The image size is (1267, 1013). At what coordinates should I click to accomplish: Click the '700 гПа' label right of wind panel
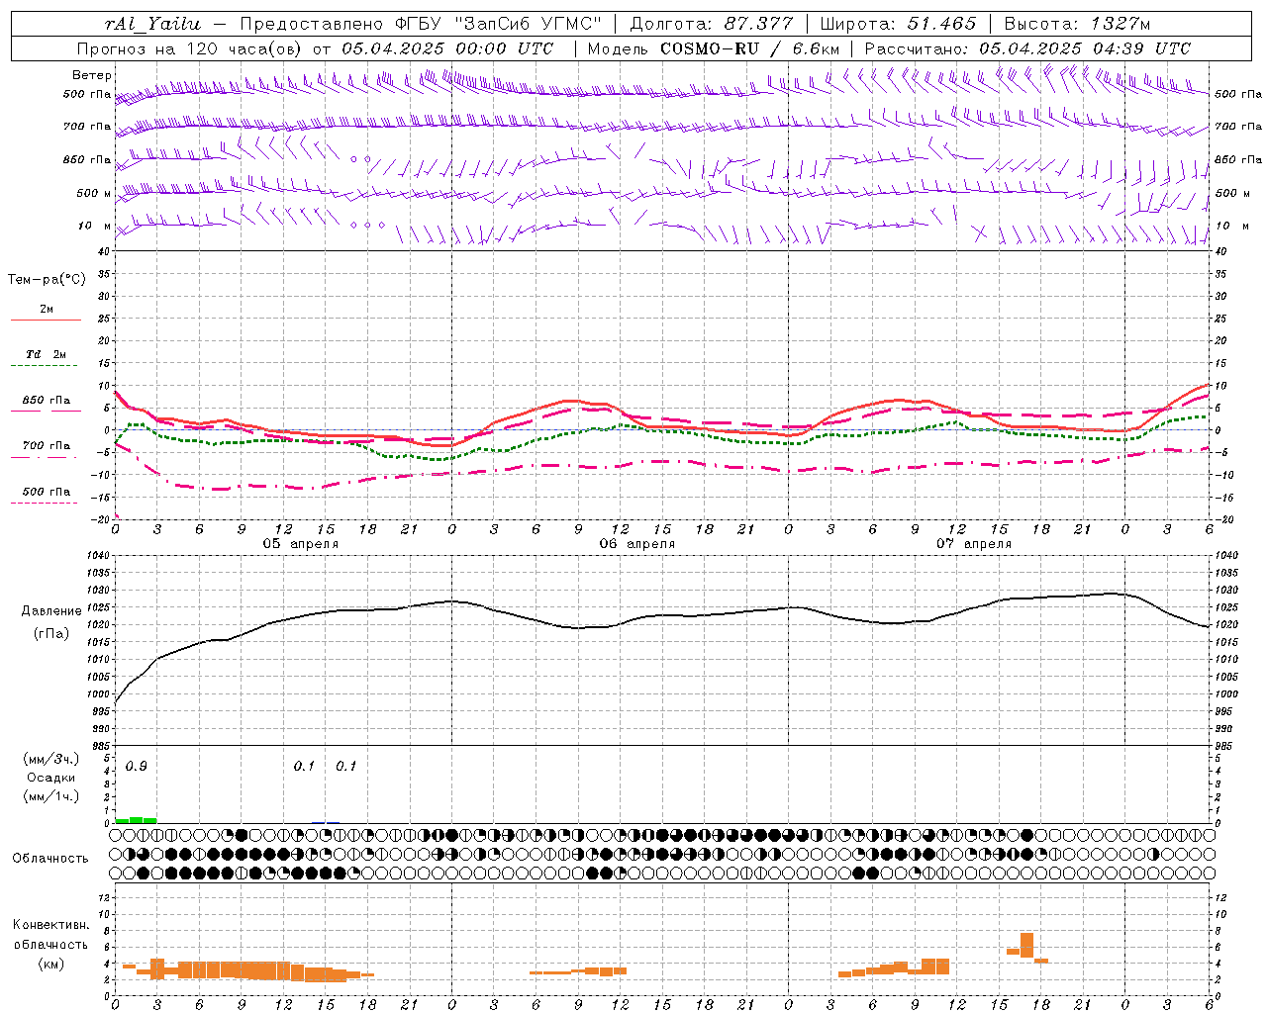pos(1238,127)
